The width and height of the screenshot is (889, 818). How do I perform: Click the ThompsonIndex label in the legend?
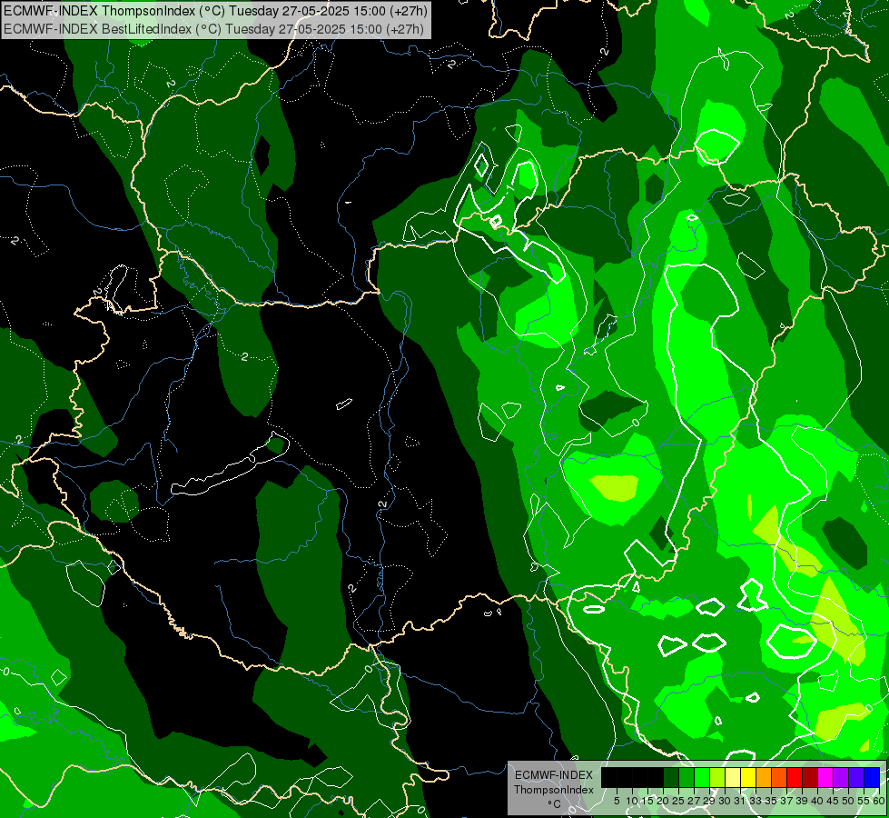click(554, 790)
